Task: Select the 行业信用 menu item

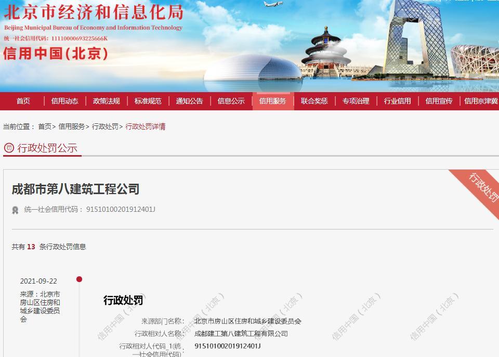Action: 397,101
